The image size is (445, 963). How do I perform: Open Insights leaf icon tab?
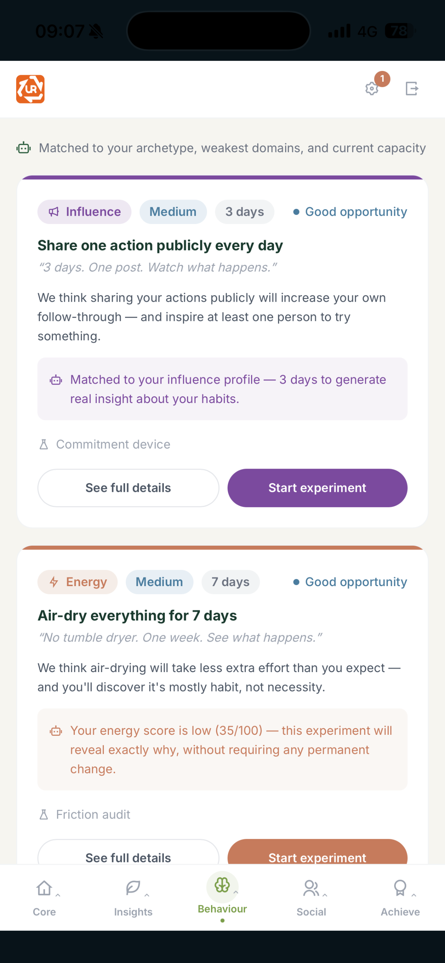(133, 888)
